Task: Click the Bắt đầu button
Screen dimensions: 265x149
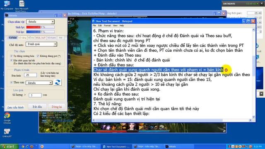Action: pos(37,107)
